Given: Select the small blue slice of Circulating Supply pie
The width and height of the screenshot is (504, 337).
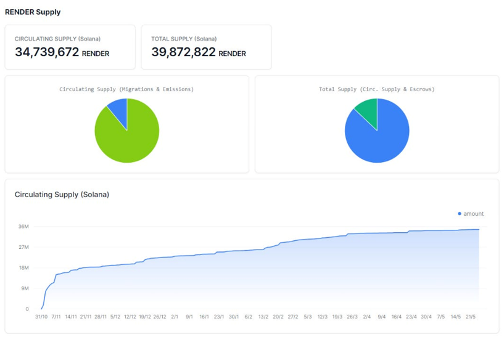Looking at the screenshot, I should tap(119, 109).
